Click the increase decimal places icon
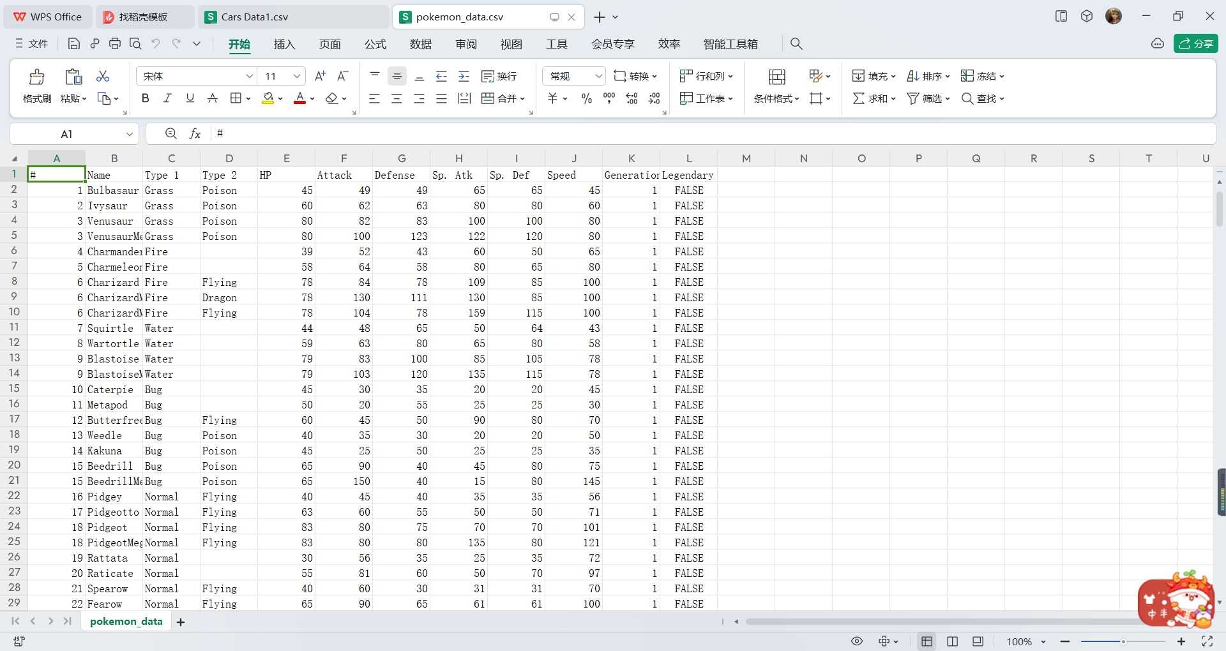Viewport: 1226px width, 651px height. [632, 98]
